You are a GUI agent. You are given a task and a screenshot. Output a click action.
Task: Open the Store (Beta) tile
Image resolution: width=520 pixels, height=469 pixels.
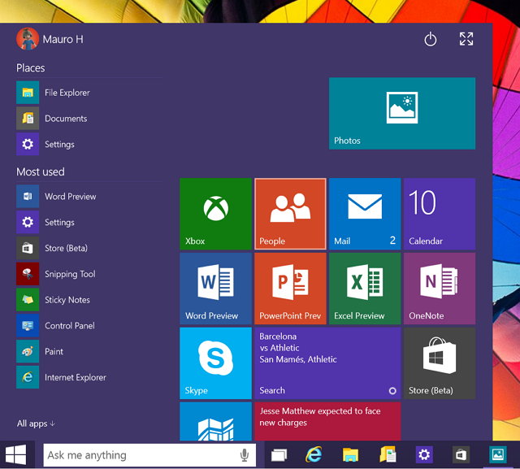pos(440,363)
